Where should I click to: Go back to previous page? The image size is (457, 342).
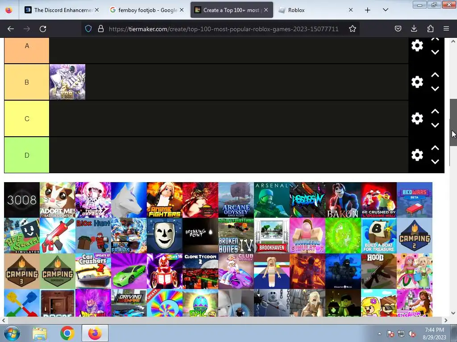coord(11,28)
